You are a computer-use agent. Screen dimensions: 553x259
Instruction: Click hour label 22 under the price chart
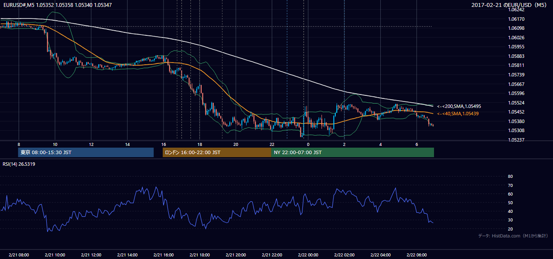[272, 144]
